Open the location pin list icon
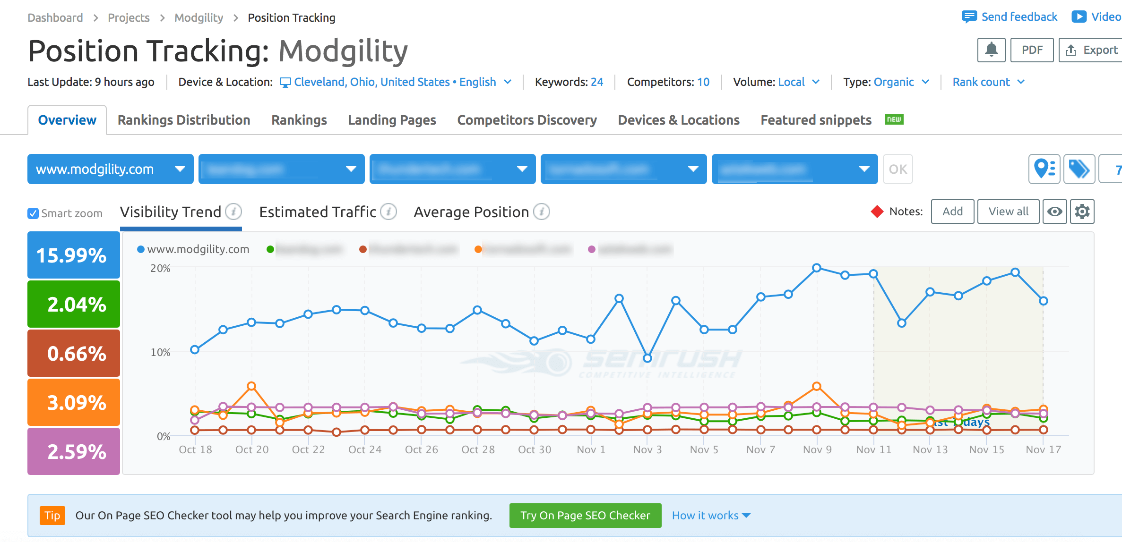Image resolution: width=1122 pixels, height=542 pixels. (x=1044, y=169)
